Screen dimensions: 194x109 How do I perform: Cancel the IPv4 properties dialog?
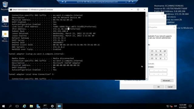pos(170,87)
